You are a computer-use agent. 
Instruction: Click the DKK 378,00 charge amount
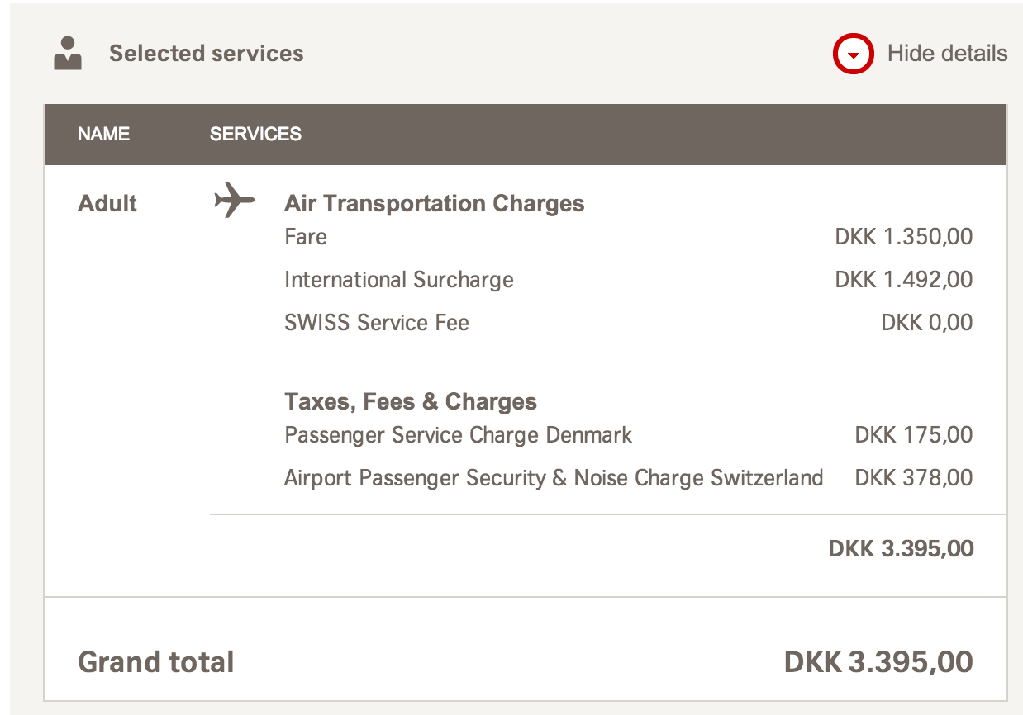click(x=913, y=478)
